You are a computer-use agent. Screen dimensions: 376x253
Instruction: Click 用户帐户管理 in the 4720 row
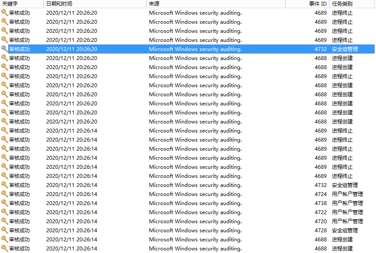(347, 221)
